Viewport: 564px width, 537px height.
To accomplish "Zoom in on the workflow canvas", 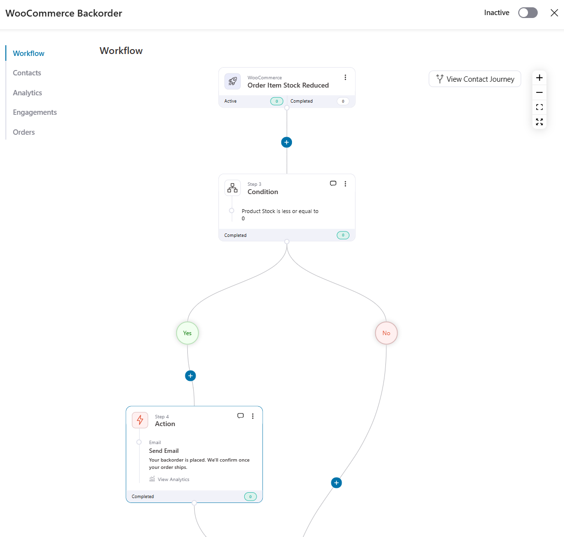I will (x=539, y=78).
